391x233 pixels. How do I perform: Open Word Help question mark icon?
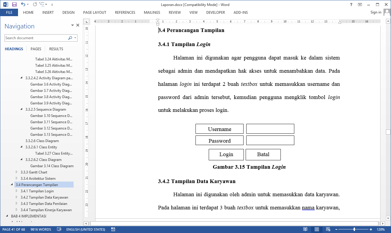coord(351,4)
